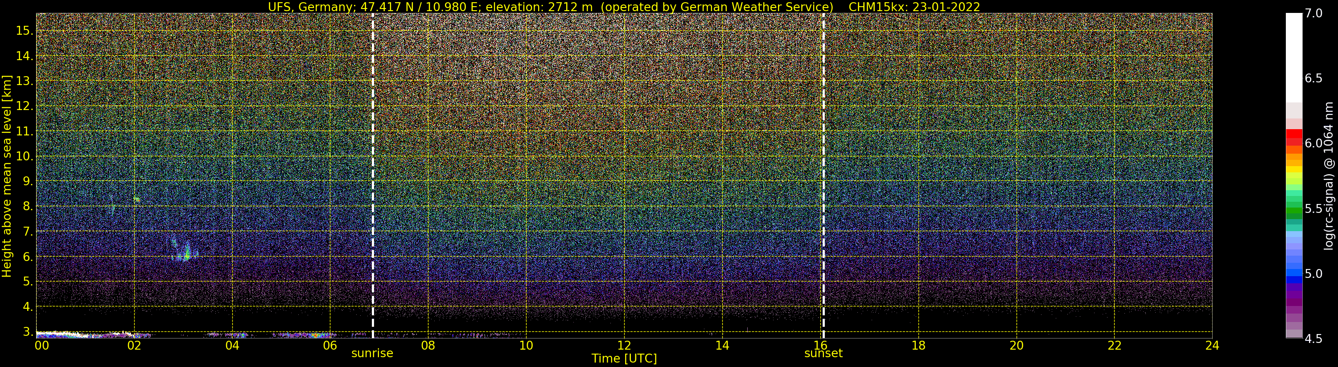
Task: Click the "02" time tick label
Action: [x=135, y=346]
